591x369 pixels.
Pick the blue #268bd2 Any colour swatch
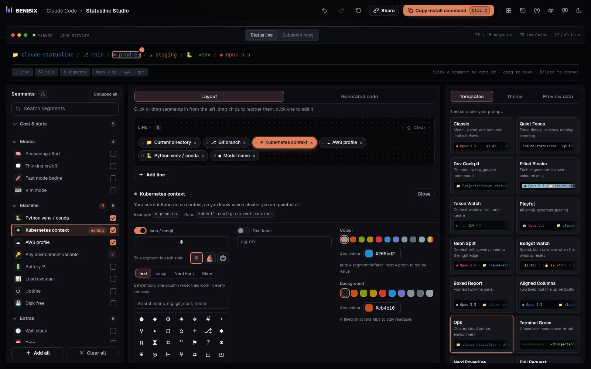[x=369, y=254]
